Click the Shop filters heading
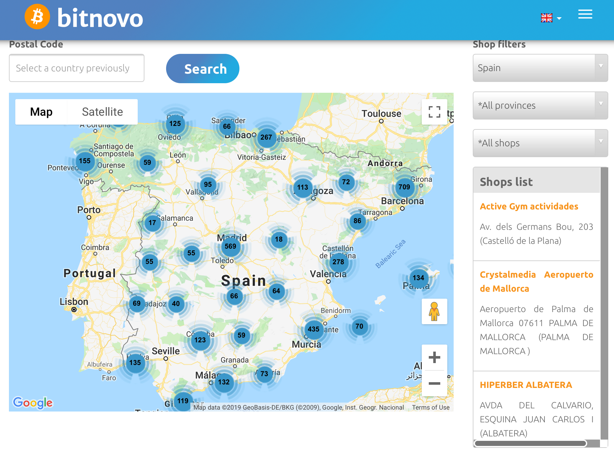Screen dimensions: 614x452 [x=499, y=44]
